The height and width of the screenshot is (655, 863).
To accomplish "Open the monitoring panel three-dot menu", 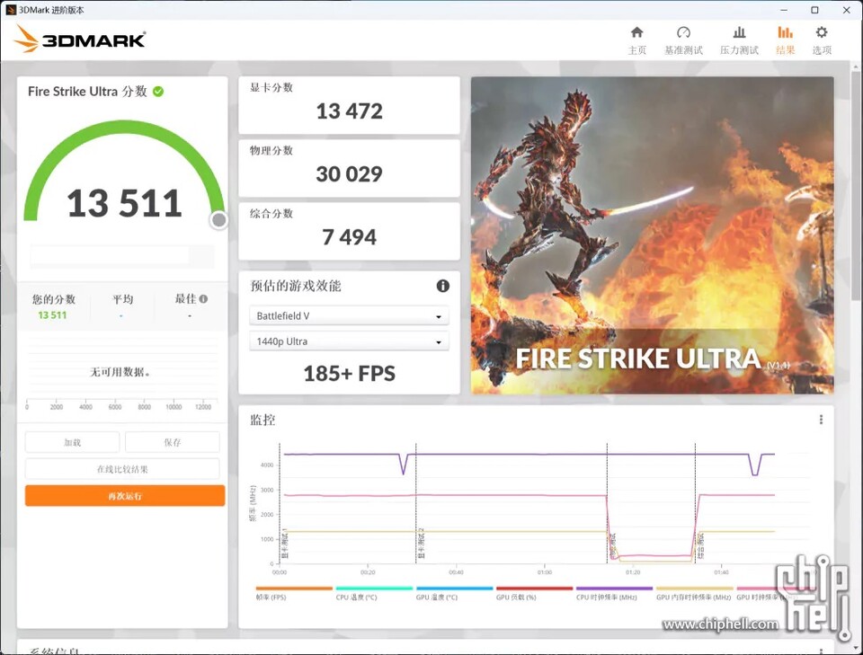I will pyautogui.click(x=821, y=418).
